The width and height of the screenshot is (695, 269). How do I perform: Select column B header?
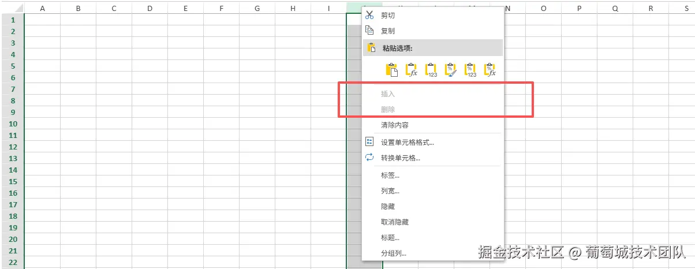(78, 8)
